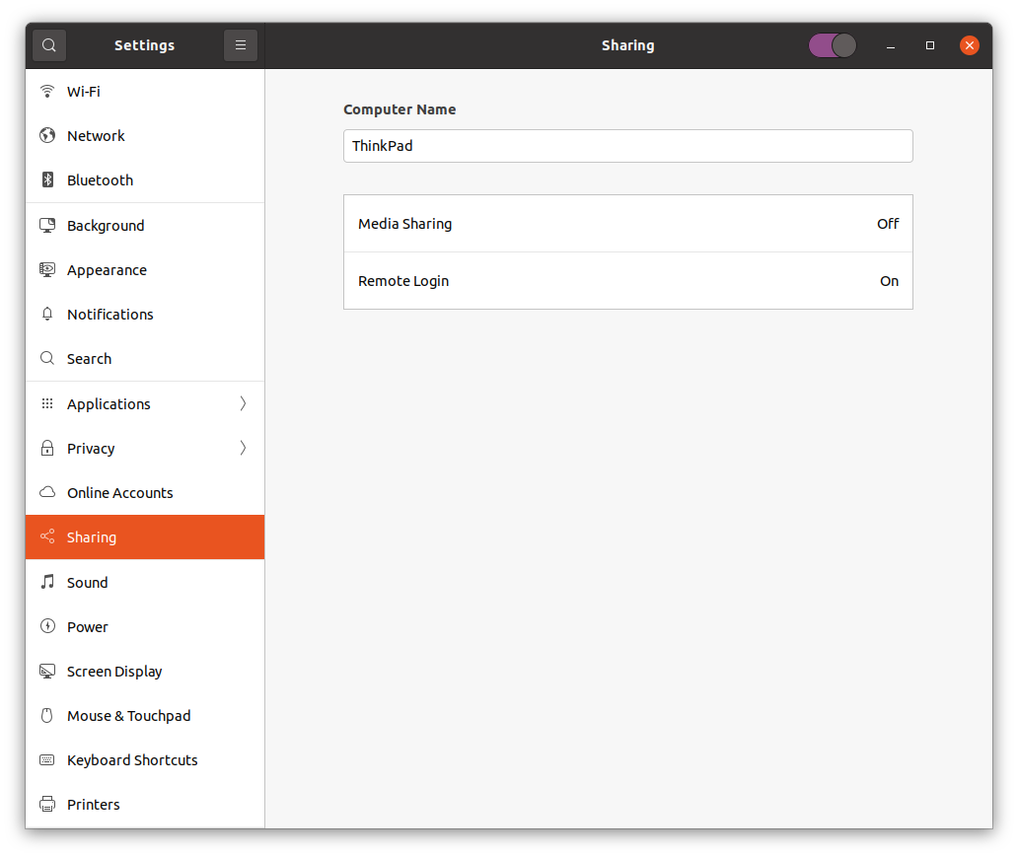Expand the Privacy chevron arrow
Screen dimensions: 1018x857
tap(243, 449)
